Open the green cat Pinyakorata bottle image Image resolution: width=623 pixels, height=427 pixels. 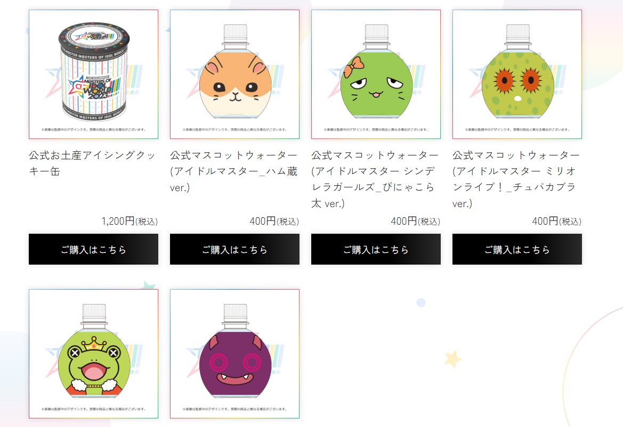[376, 74]
